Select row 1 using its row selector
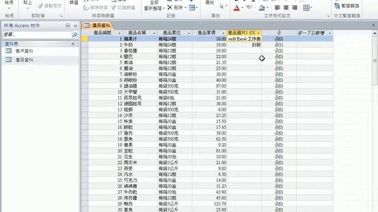The image size is (378, 212). pos(84,39)
